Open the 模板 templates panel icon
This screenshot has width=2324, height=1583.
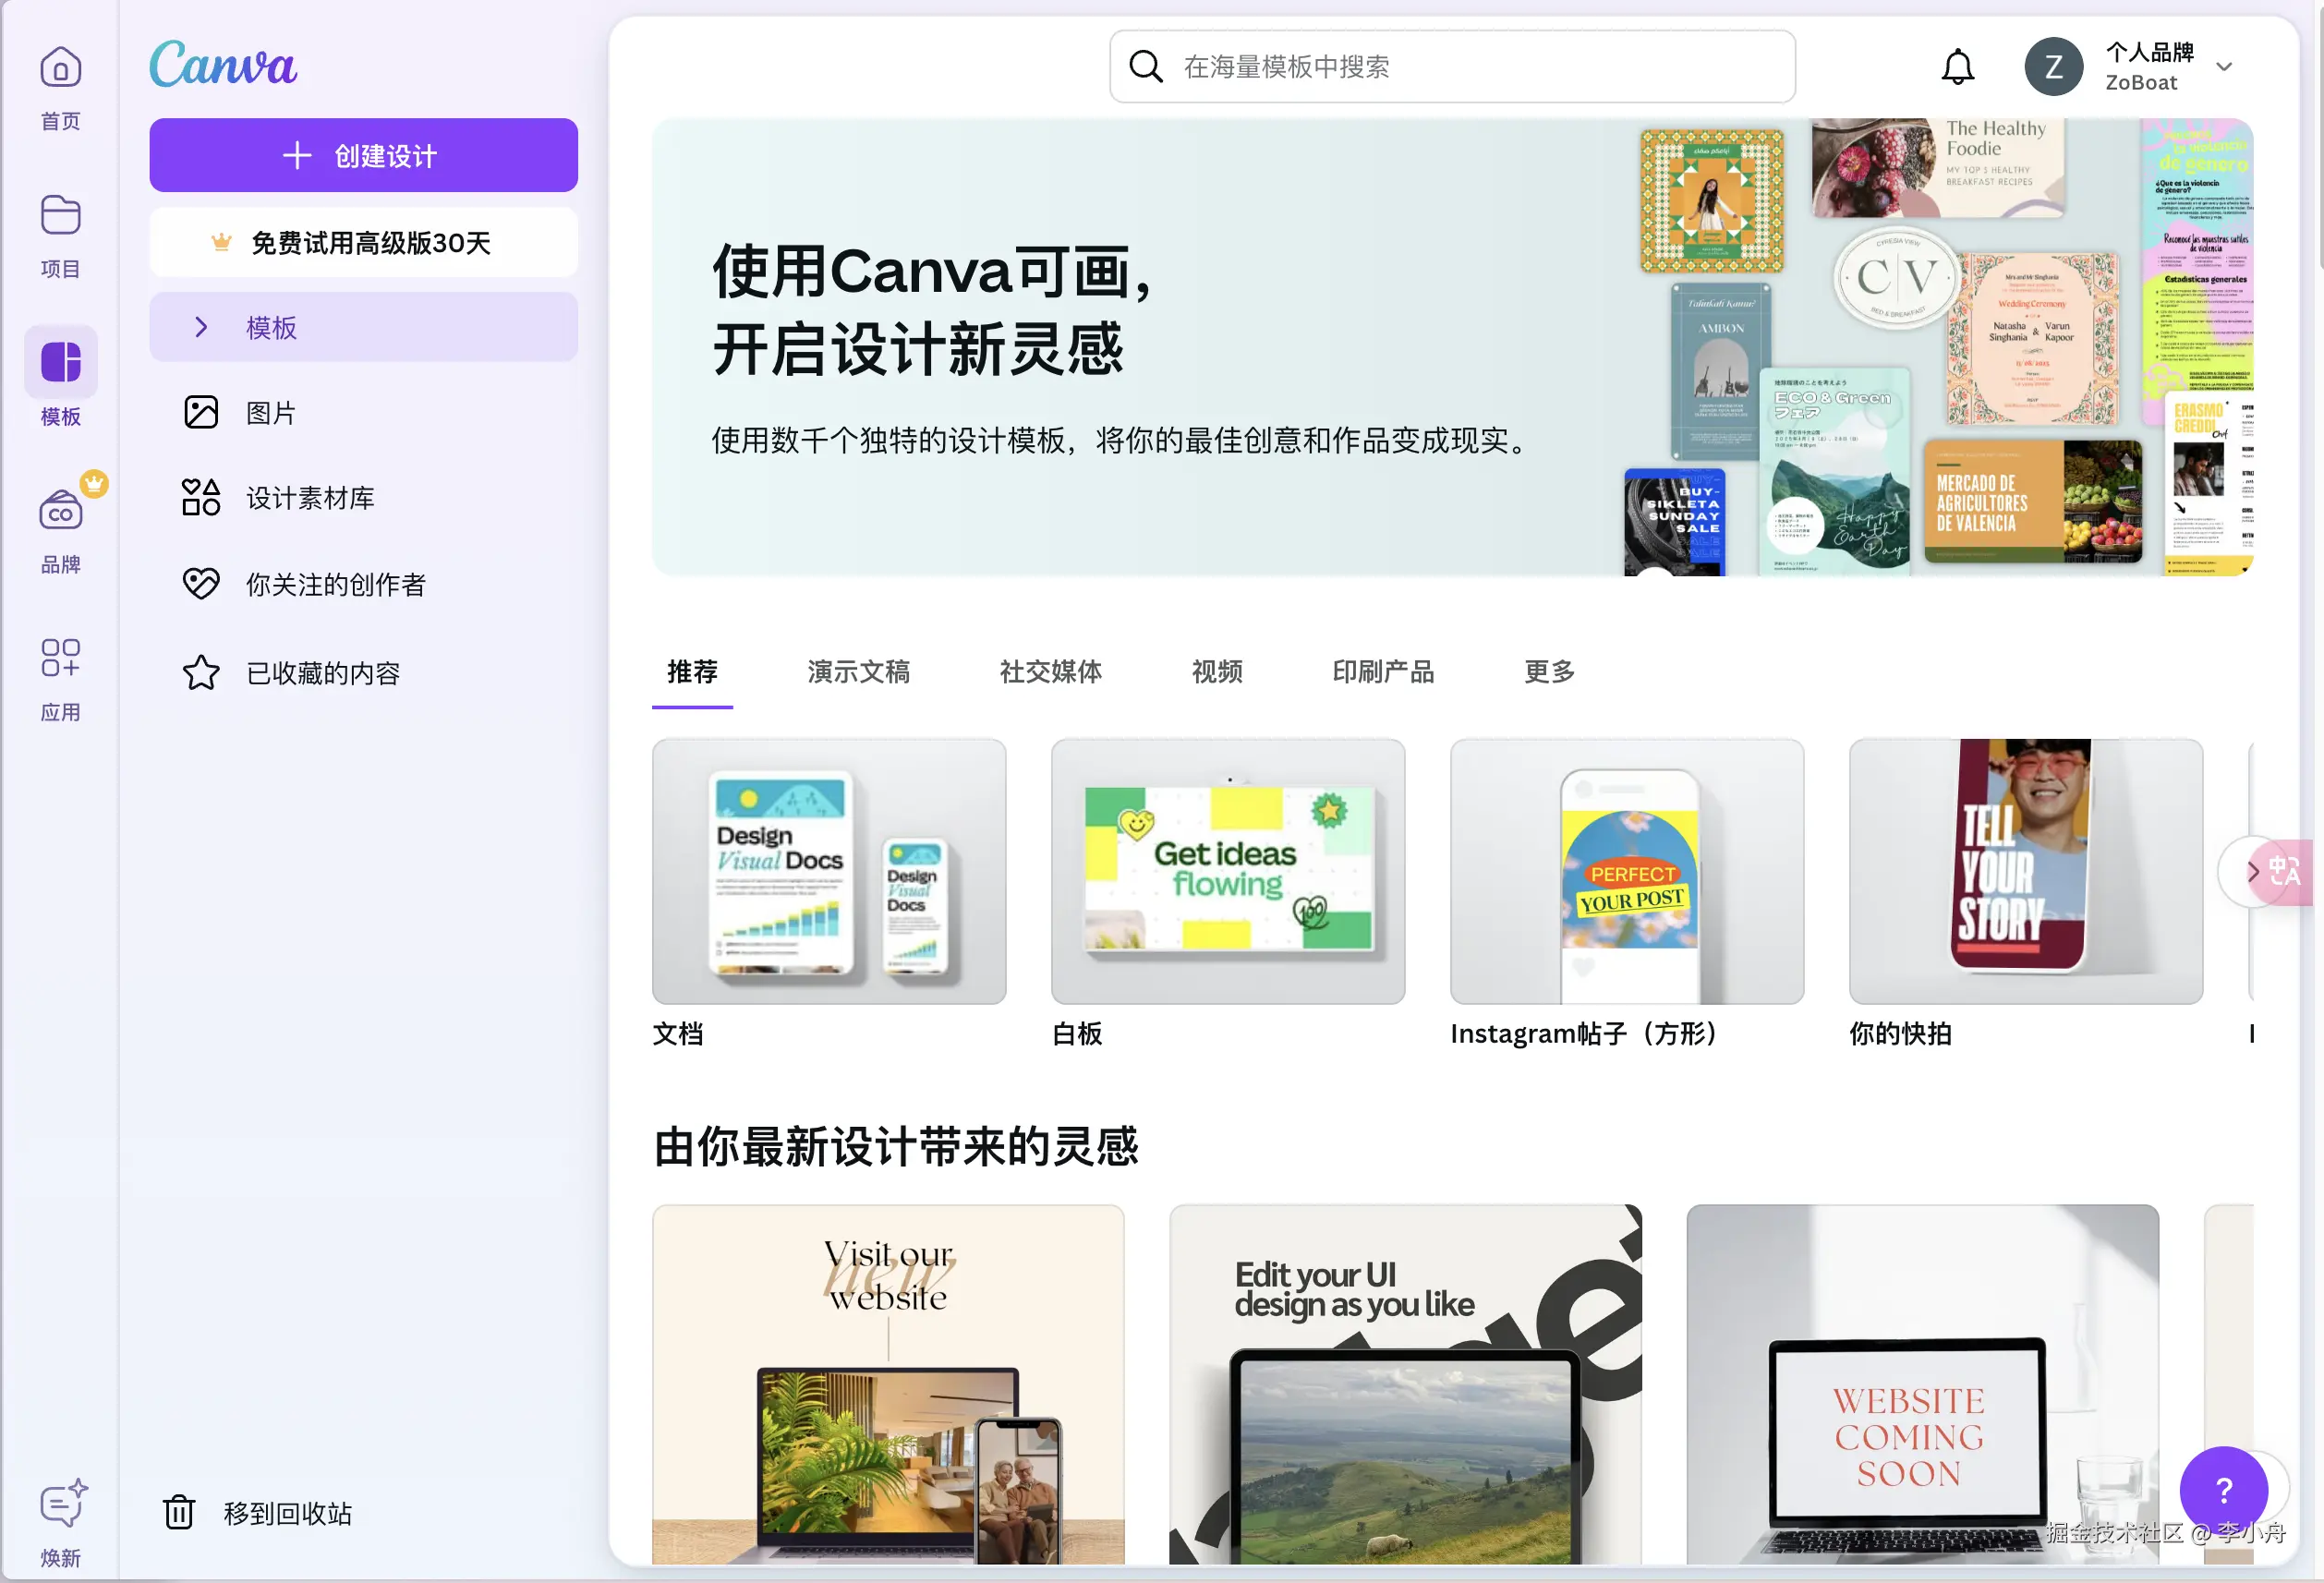tap(60, 362)
